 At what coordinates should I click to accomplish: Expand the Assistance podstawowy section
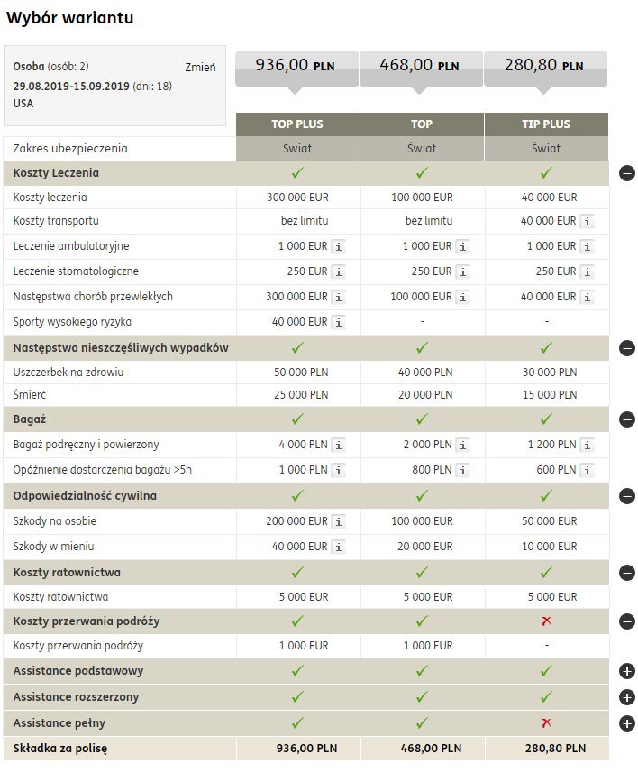(626, 671)
